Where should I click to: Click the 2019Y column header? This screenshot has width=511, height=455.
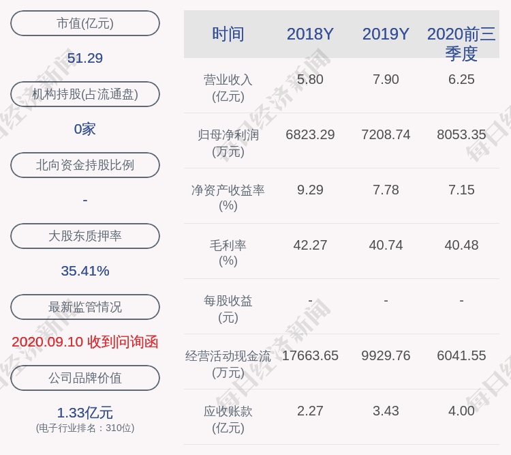tap(386, 34)
